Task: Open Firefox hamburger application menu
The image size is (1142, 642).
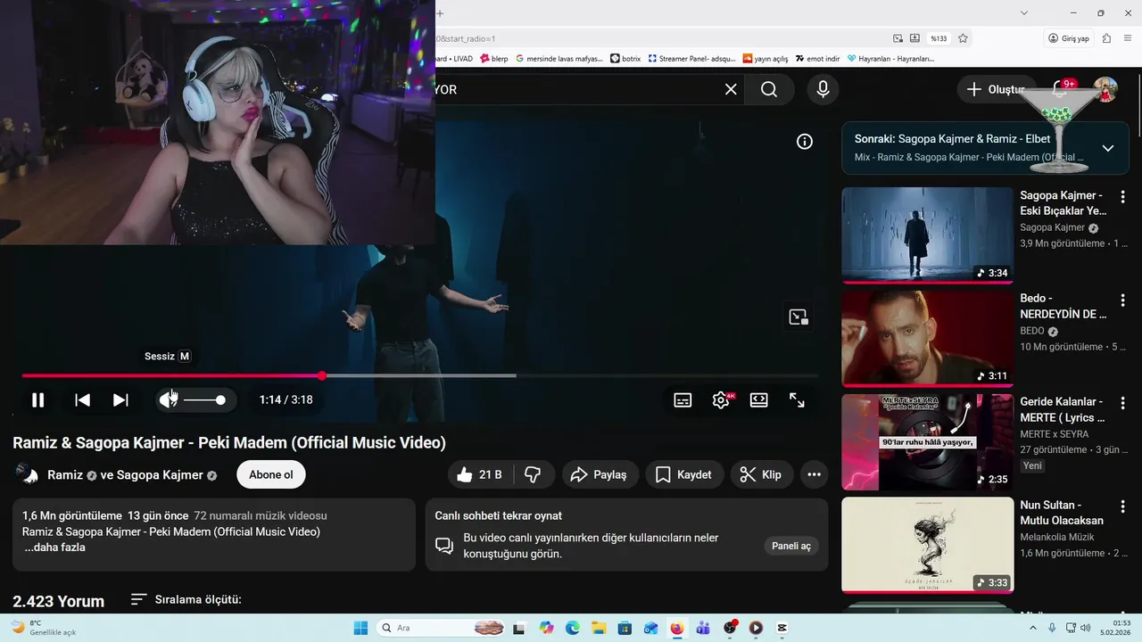Action: pyautogui.click(x=1130, y=38)
